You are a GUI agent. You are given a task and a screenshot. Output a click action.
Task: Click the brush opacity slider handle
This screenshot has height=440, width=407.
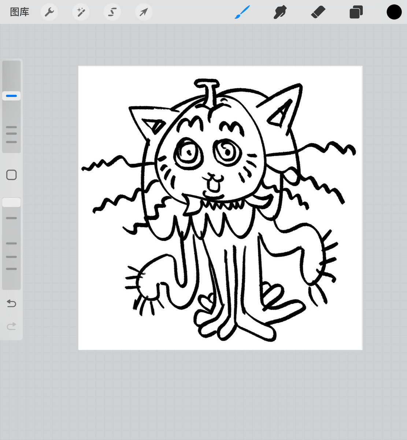coord(11,202)
